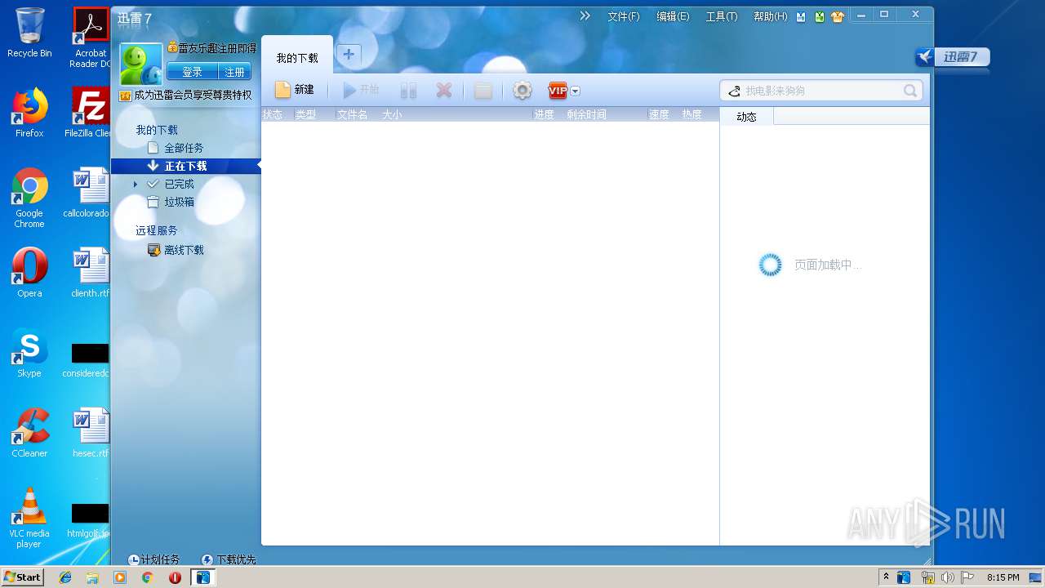Click the green mascot icon in title bar
Image resolution: width=1045 pixels, height=588 pixels.
coord(820,16)
